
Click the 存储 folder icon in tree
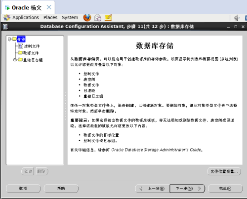14,39
